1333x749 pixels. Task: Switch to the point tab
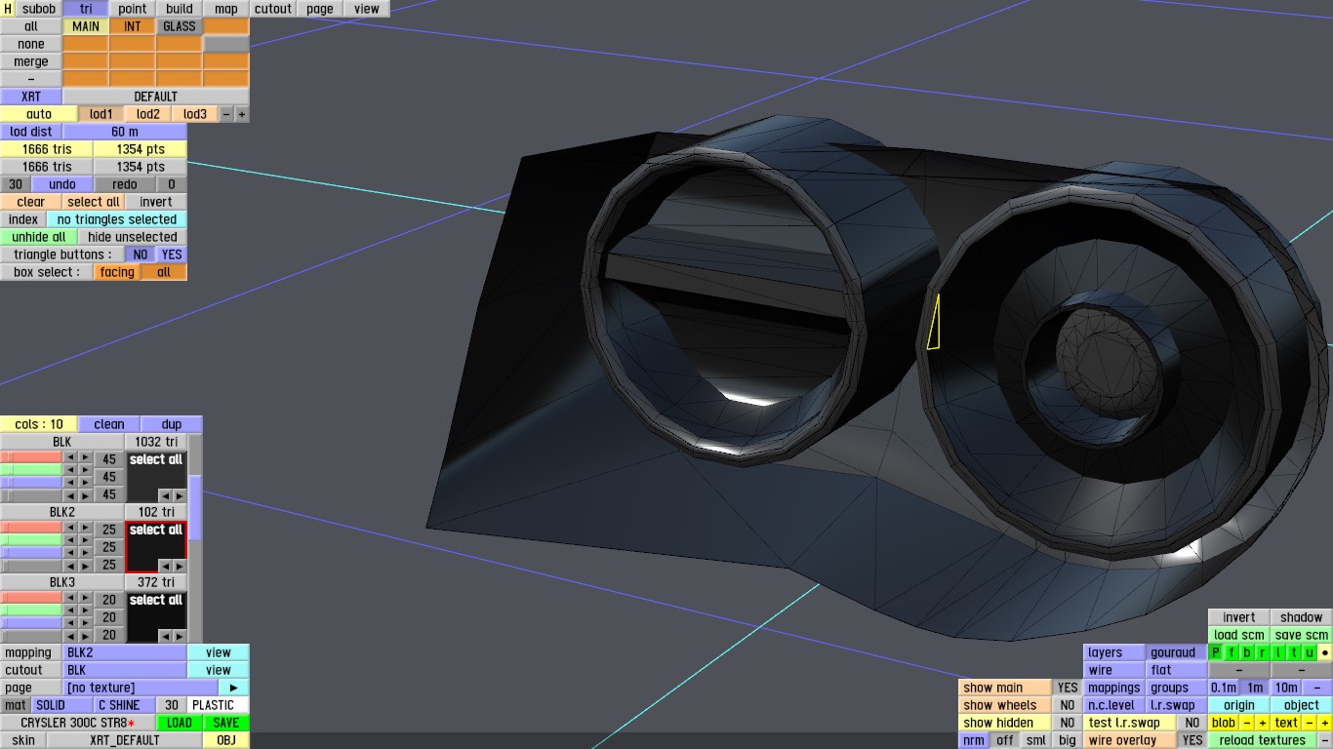click(x=133, y=9)
